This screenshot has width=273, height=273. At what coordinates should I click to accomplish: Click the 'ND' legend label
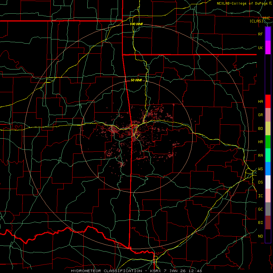(260, 236)
